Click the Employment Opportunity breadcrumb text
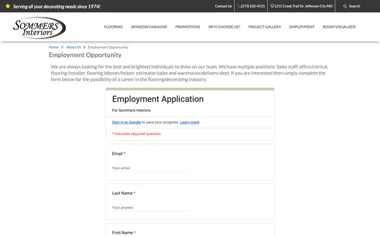The height and width of the screenshot is (237, 380). [108, 47]
